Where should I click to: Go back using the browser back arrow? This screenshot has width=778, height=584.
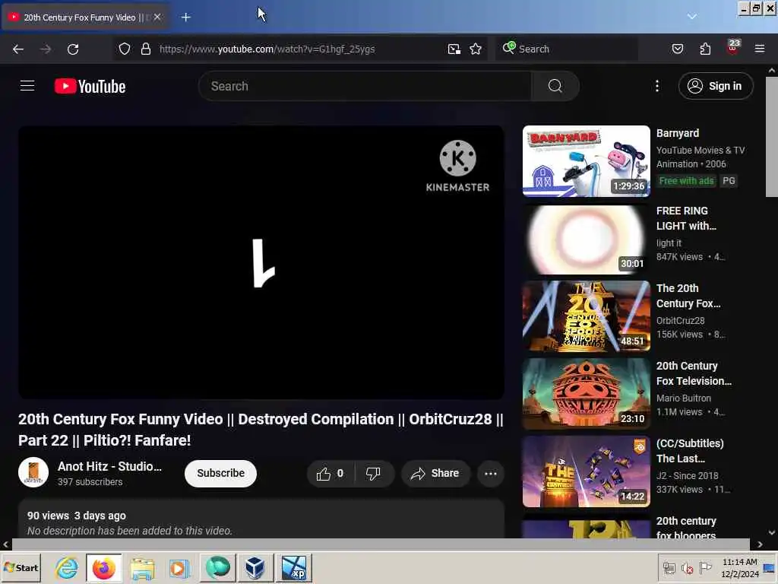pyautogui.click(x=18, y=49)
